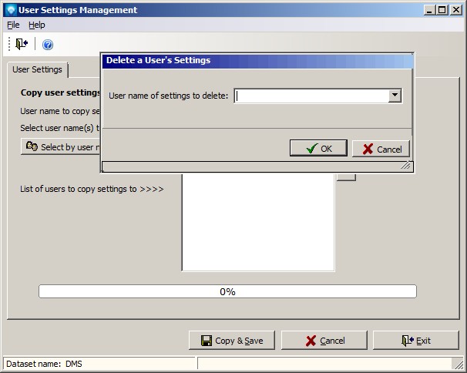Open the Help menu

click(37, 25)
